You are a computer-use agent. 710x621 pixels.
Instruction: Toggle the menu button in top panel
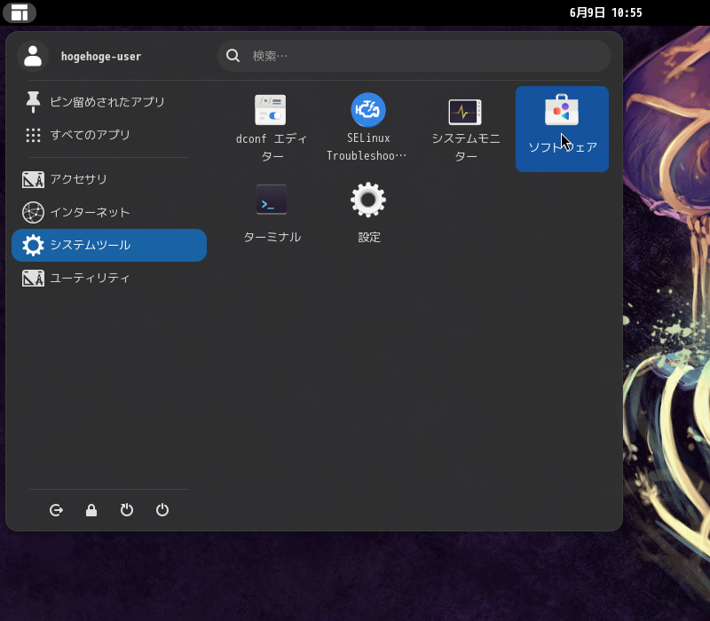[20, 12]
